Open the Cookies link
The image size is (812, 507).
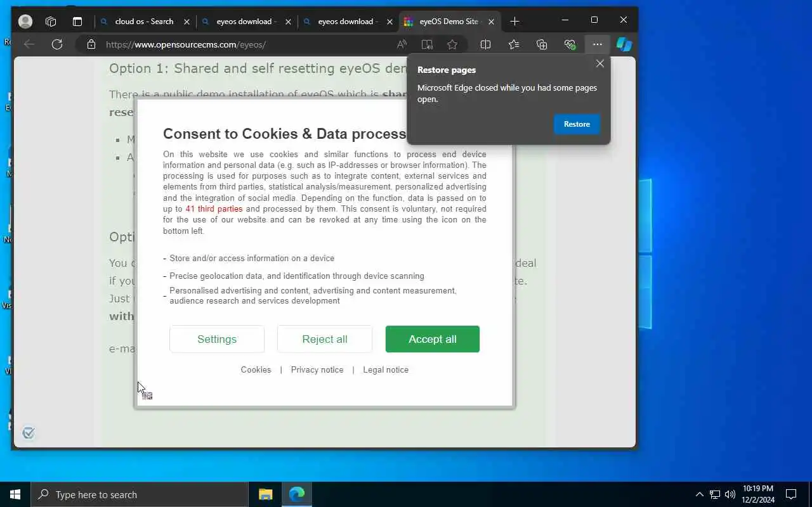click(256, 369)
